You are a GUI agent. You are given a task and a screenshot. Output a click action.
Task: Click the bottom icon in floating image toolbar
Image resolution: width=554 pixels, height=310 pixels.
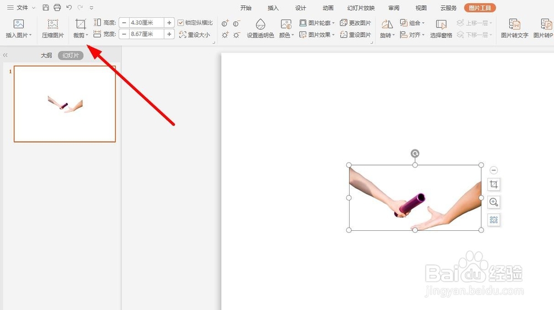pyautogui.click(x=494, y=220)
